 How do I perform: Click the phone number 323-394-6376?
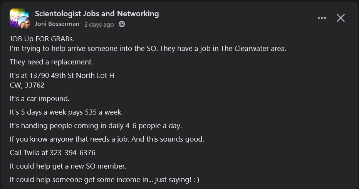[72, 152]
